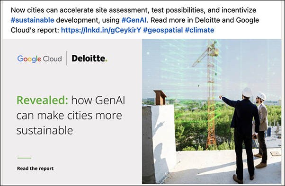Click the Deloitte logo
Viewport: 285px width, 186px height.
tap(89, 59)
